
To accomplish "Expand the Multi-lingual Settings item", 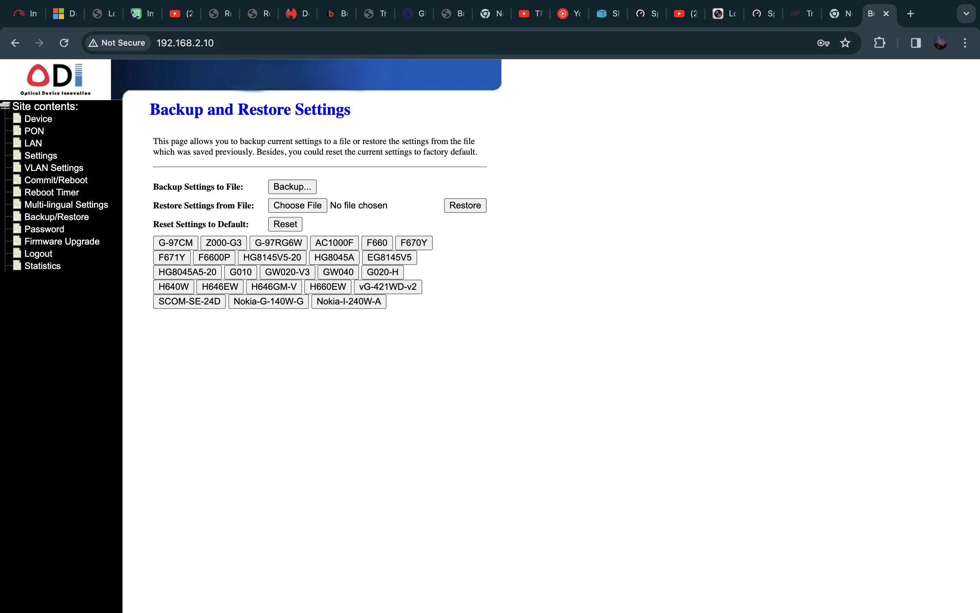I will (x=66, y=205).
